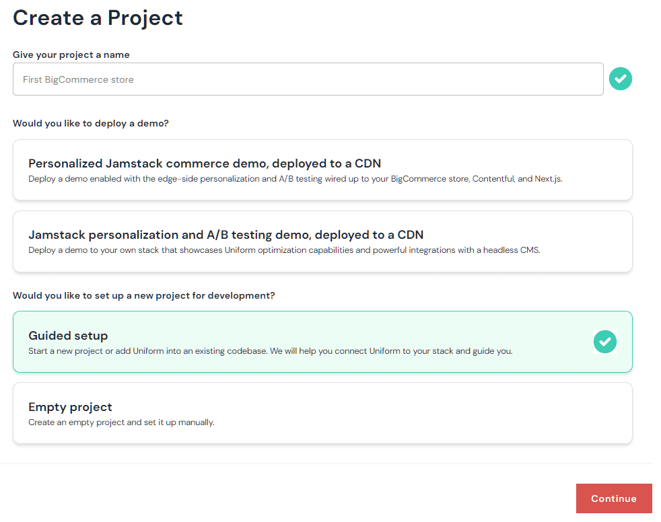Screen dimensions: 661x522
Task: Click the green checkmark beside the project name field
Action: (x=620, y=79)
